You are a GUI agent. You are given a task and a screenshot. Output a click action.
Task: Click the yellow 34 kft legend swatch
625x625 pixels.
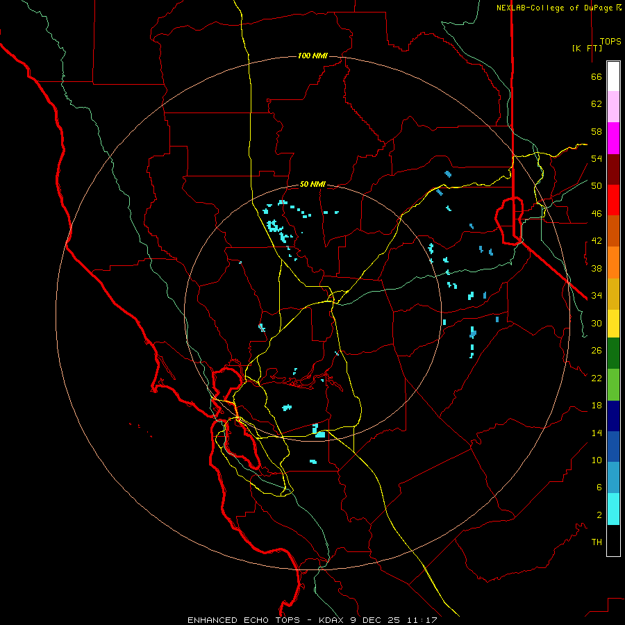(x=613, y=324)
